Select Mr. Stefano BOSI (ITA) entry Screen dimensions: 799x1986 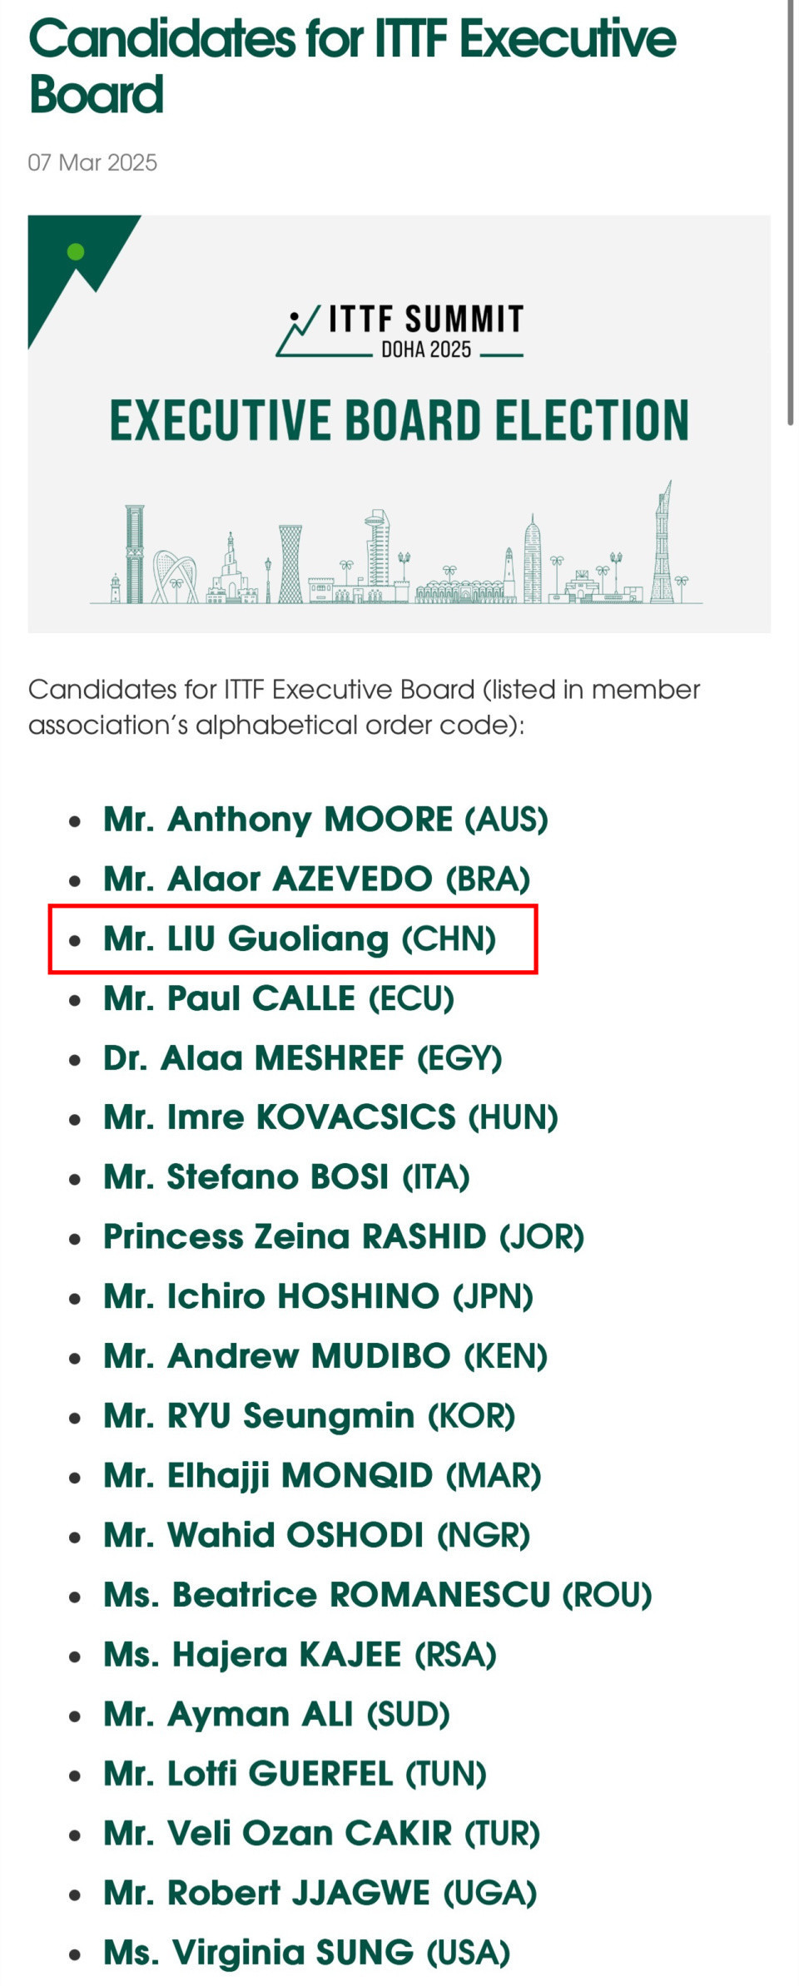pos(286,1177)
